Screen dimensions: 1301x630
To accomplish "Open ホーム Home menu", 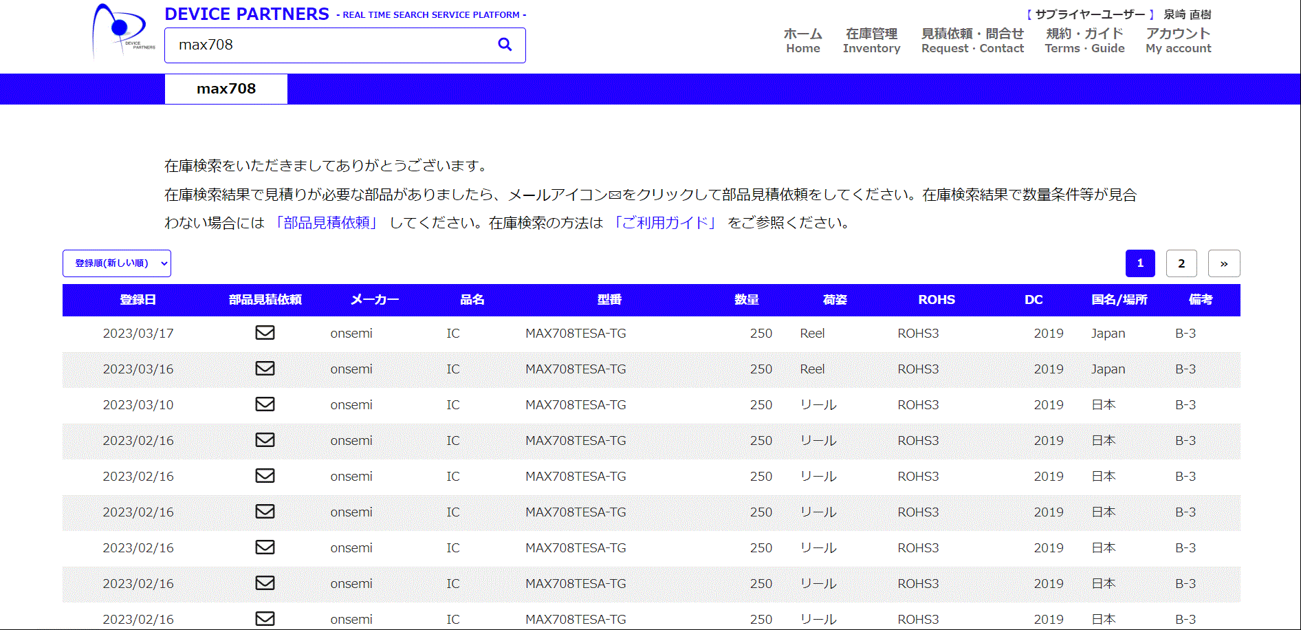I will [x=803, y=41].
